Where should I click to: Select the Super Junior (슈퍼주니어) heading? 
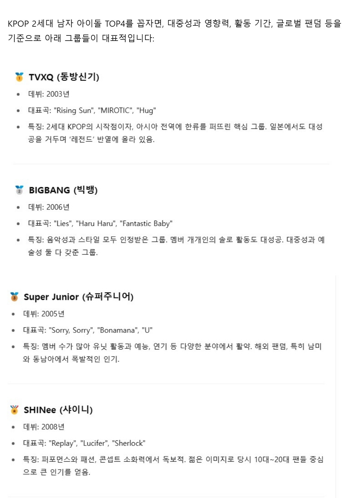click(x=79, y=297)
